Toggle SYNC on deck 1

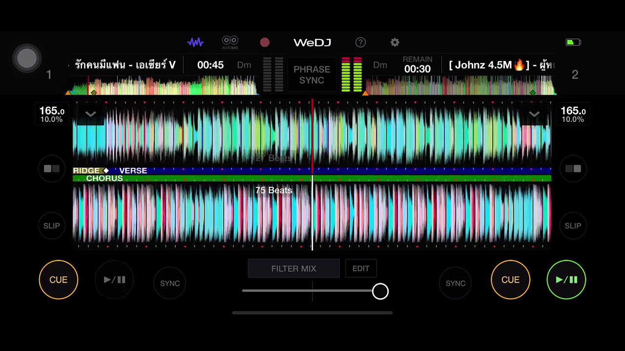pos(170,283)
